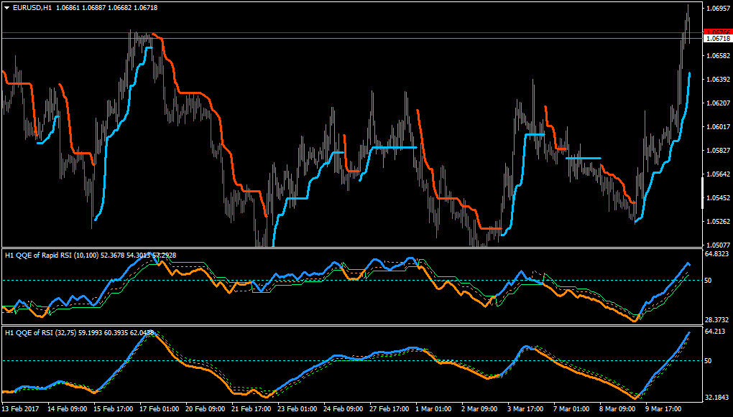Screen dimensions: 733x417
Task: Click the 21 Feb 17:00 time label
Action: 251,408
